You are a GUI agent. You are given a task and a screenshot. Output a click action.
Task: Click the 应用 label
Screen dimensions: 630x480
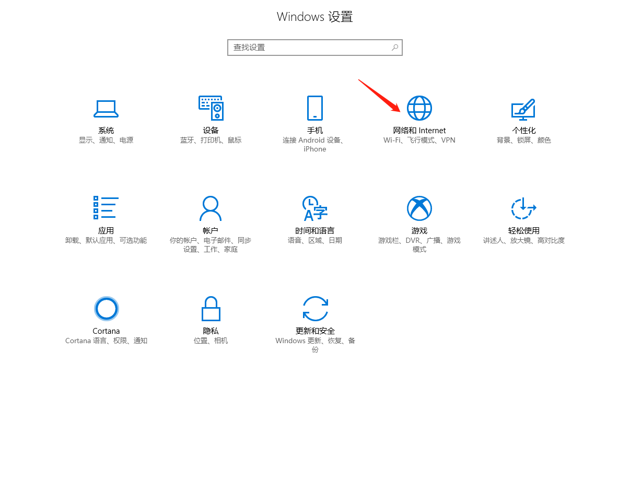coord(106,231)
